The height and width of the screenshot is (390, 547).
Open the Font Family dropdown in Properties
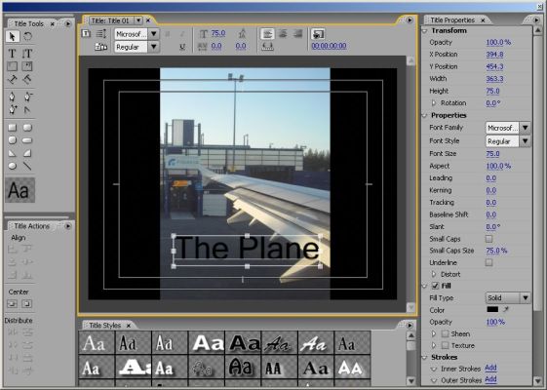coord(508,128)
